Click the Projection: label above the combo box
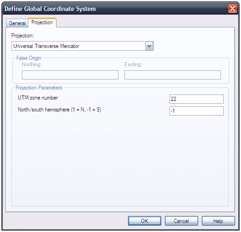241x232 pixels. click(x=23, y=36)
